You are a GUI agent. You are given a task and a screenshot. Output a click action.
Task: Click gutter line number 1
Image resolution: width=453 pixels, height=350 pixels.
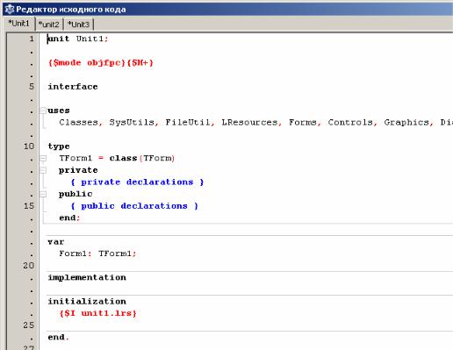[x=32, y=39]
